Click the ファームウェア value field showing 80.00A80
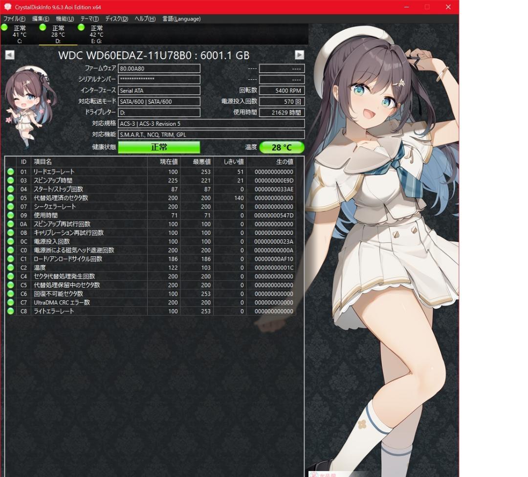The image size is (528, 477). [x=159, y=68]
